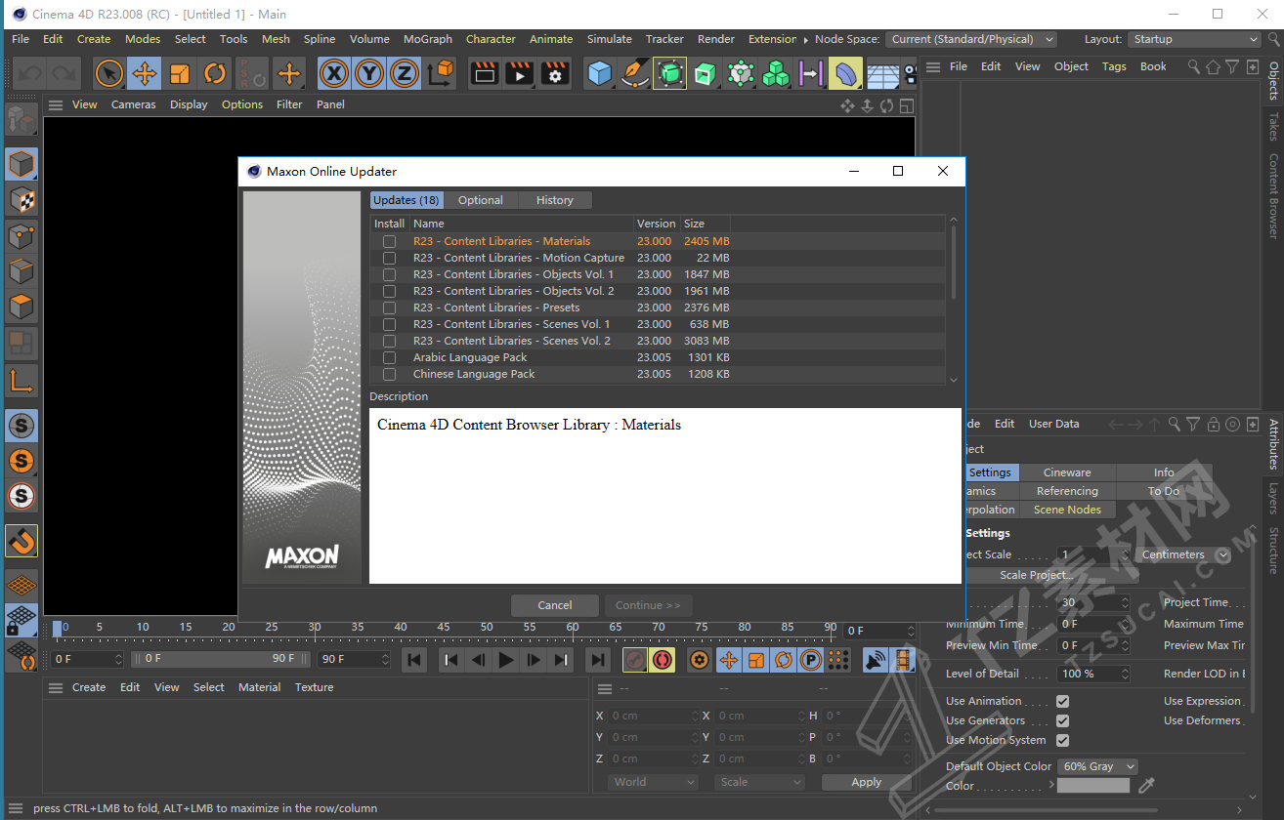The width and height of the screenshot is (1284, 820).
Task: Activate the Rotate tool
Action: pos(215,73)
